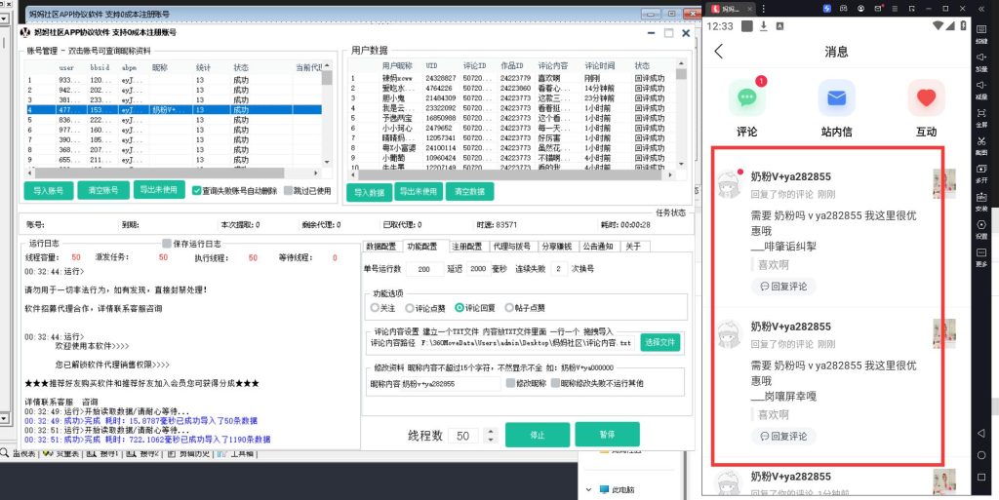Open 设置 settings icon in emulator sidebar
The width and height of the screenshot is (999, 500).
[x=981, y=226]
